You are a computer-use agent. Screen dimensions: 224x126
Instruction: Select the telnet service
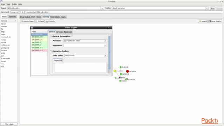[x=3, y=61]
